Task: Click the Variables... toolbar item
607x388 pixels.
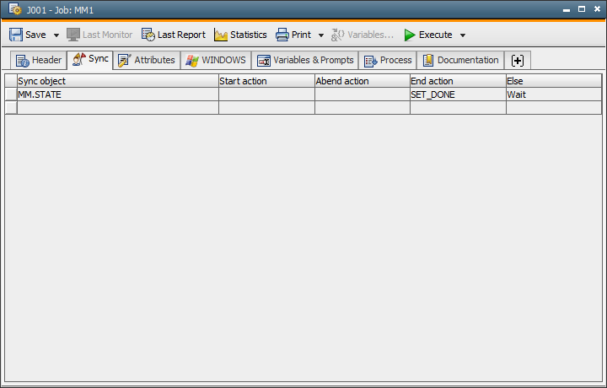Action: coord(363,35)
